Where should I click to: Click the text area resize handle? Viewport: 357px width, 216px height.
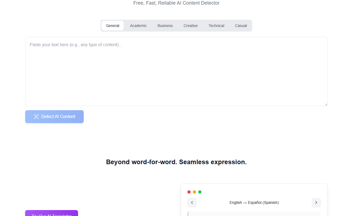(326, 104)
